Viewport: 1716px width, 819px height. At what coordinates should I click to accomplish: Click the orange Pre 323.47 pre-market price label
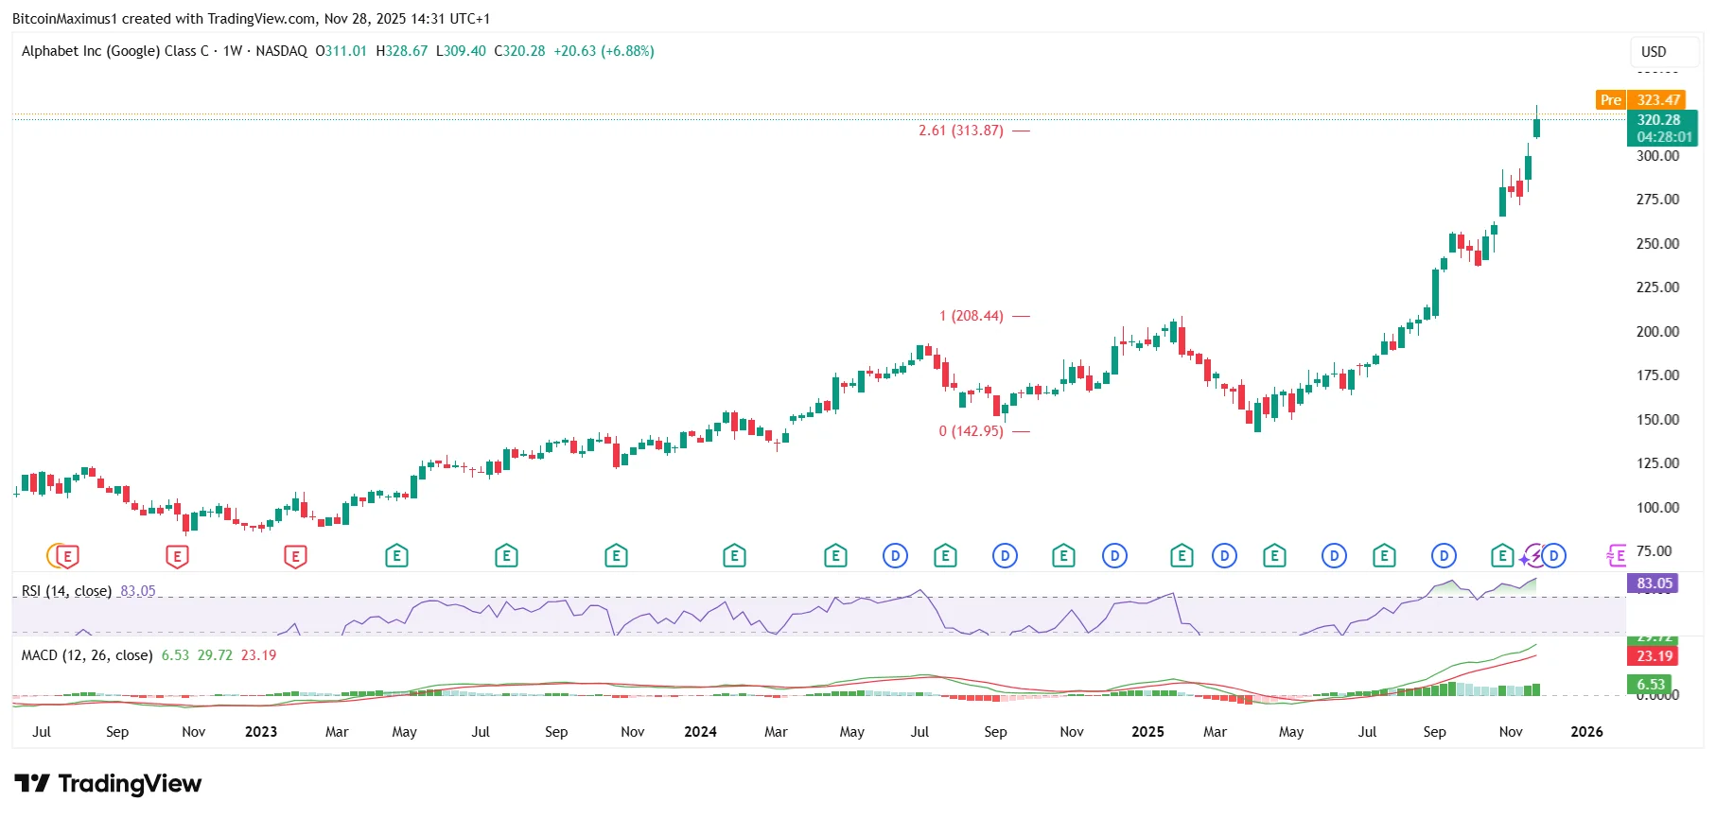click(x=1641, y=99)
